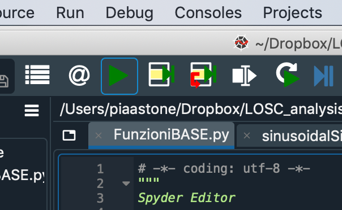Run the current cell icon
The width and height of the screenshot is (342, 210).
tap(161, 75)
